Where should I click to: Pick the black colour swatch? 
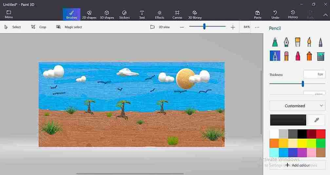pos(302,134)
